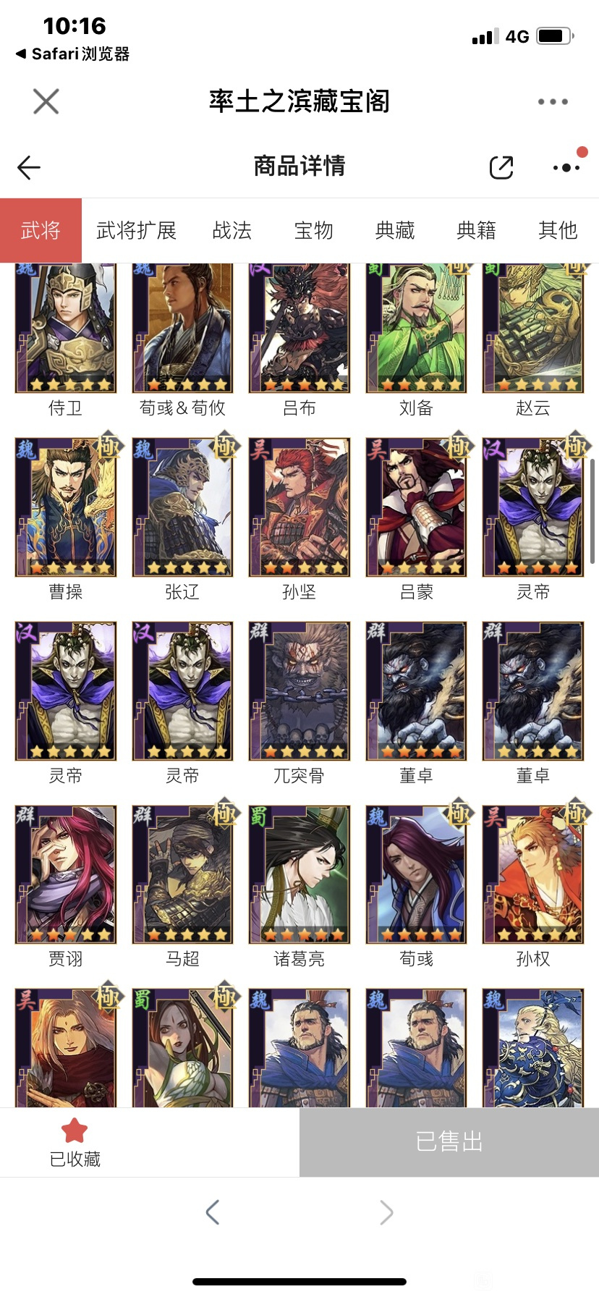
Task: Open the 兀突骨 hero card
Action: [x=299, y=702]
